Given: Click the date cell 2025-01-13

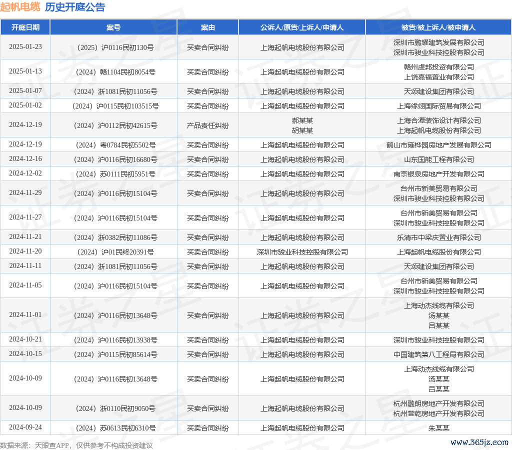Looking at the screenshot, I should click(25, 71).
